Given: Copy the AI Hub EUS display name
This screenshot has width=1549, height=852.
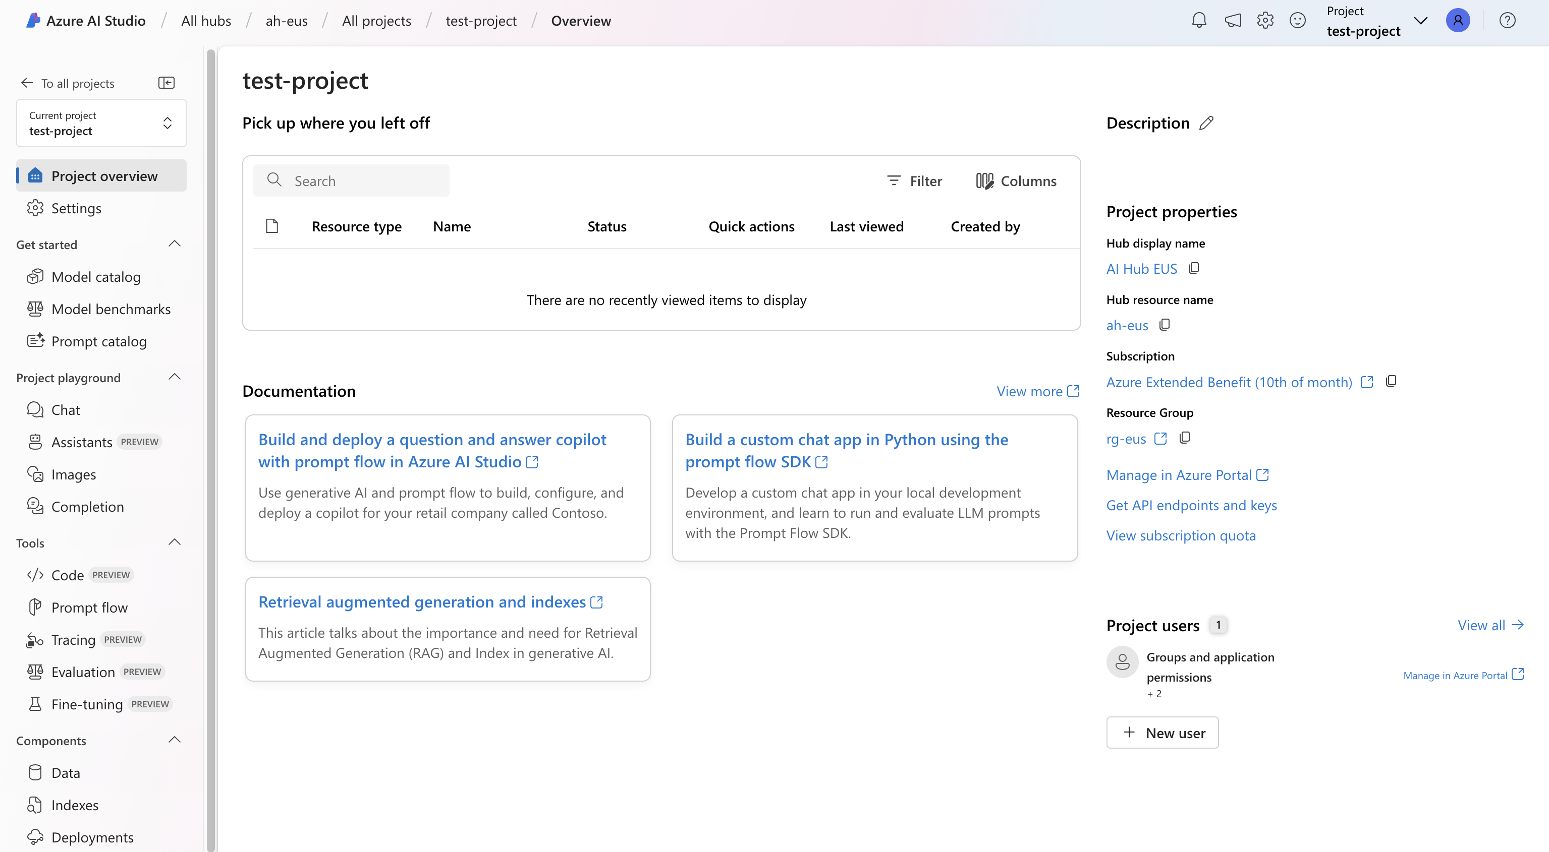Looking at the screenshot, I should tap(1194, 268).
